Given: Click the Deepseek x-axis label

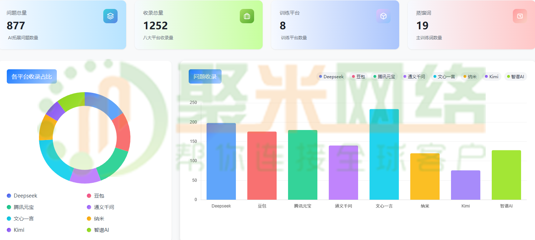Looking at the screenshot, I should (x=221, y=206).
